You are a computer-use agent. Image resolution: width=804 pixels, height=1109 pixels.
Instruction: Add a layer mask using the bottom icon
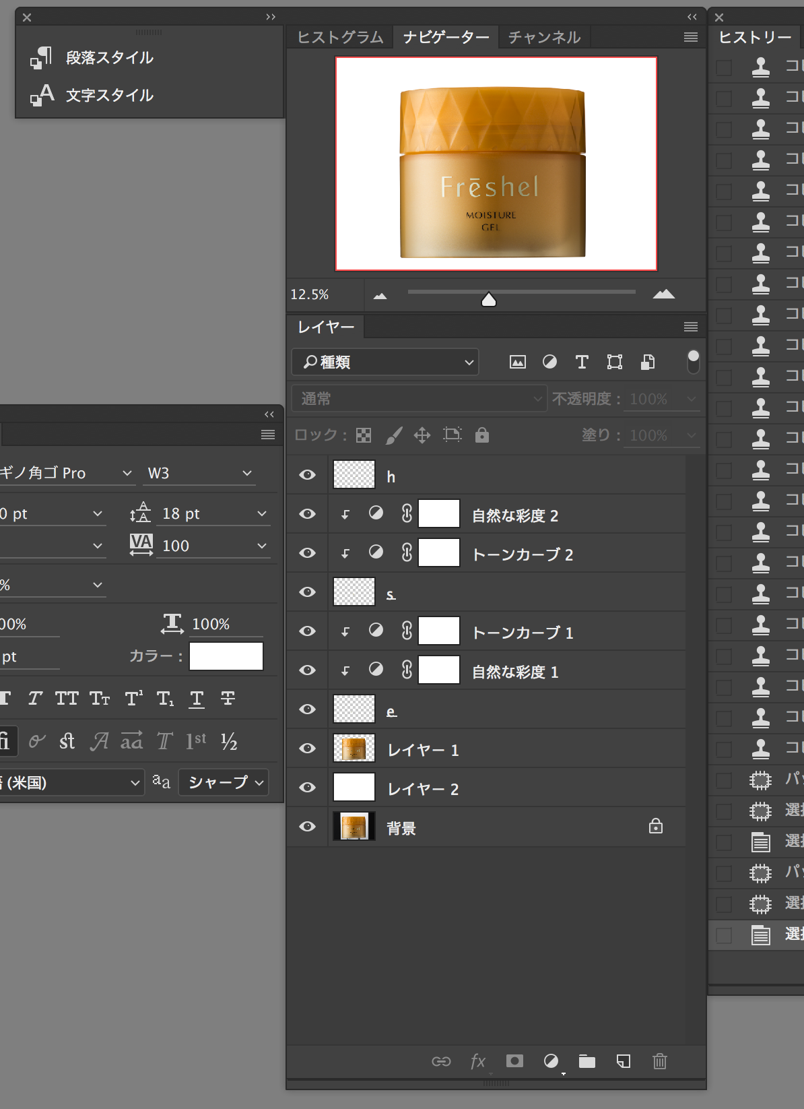coord(514,1062)
